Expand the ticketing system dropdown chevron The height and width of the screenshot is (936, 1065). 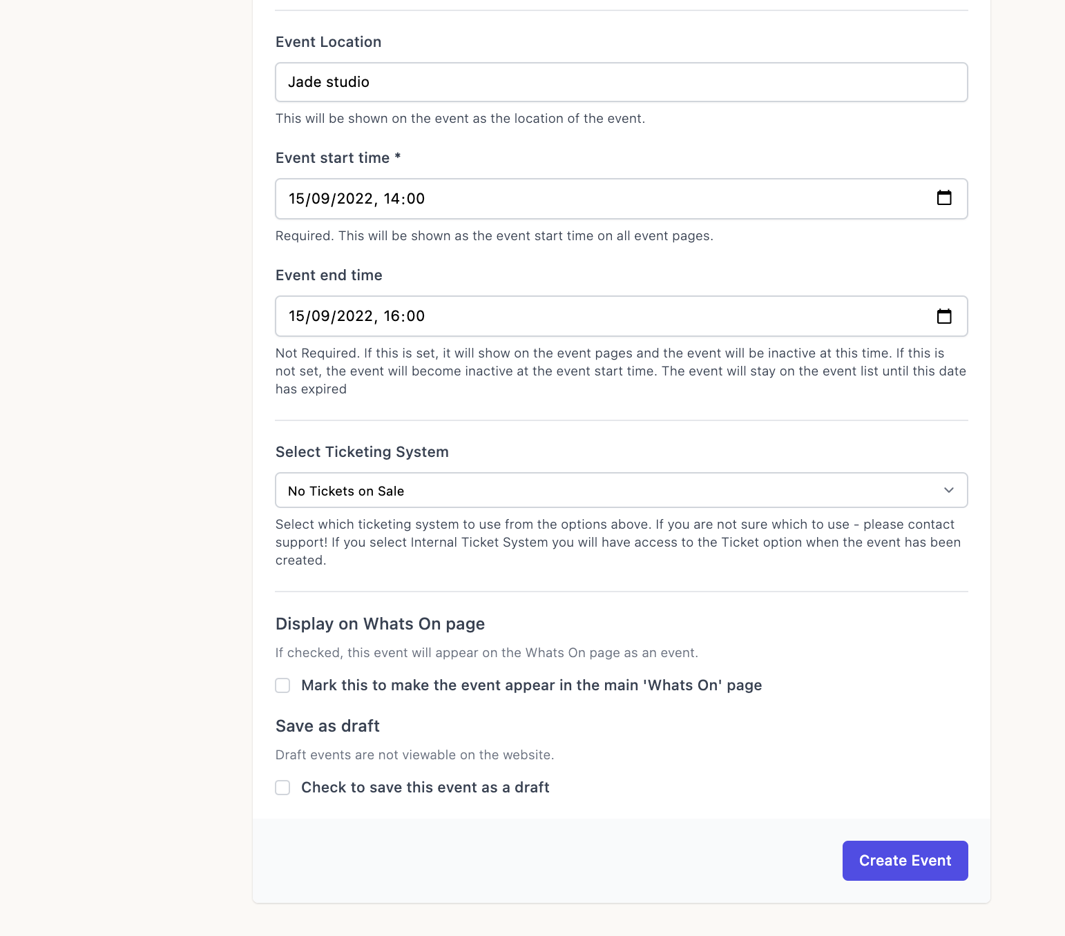pyautogui.click(x=949, y=490)
